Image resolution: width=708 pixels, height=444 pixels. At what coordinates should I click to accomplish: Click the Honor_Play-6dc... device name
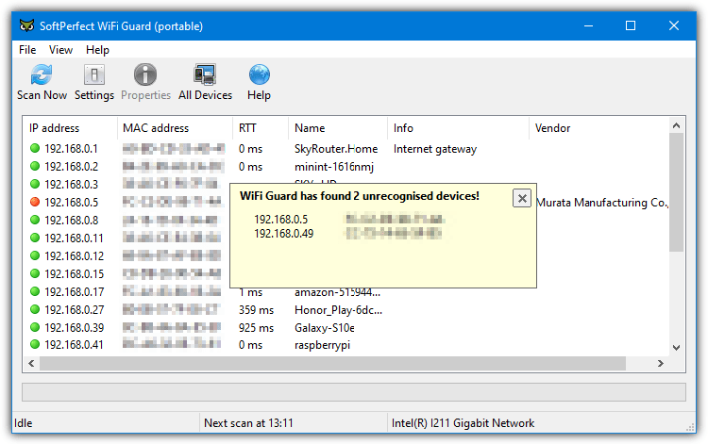click(x=338, y=310)
